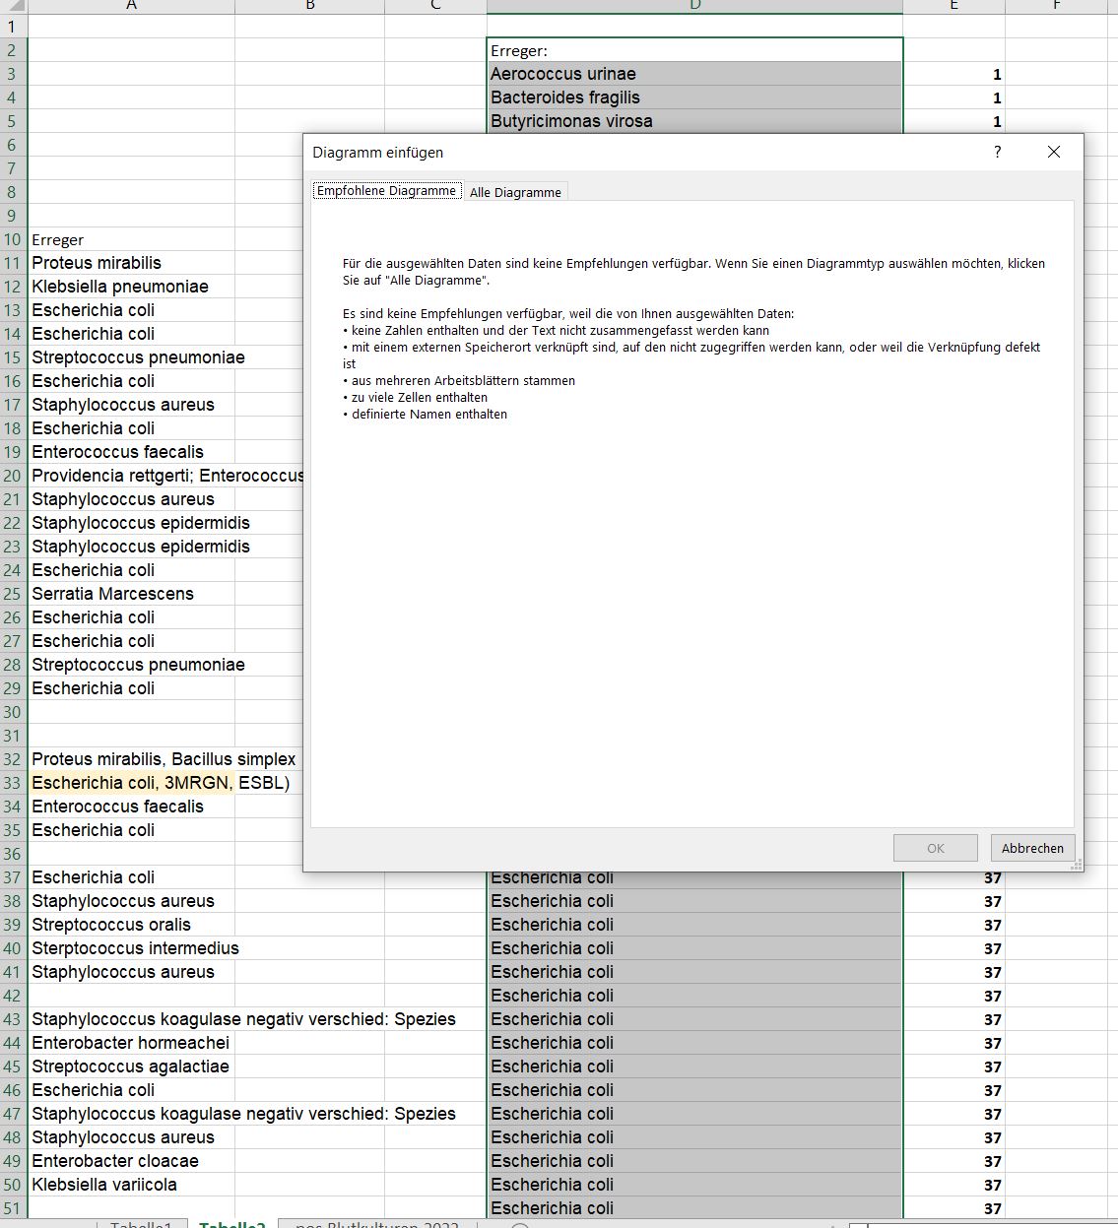Select the Enterobacter cloacae cell
The width and height of the screenshot is (1118, 1228).
tap(131, 1161)
